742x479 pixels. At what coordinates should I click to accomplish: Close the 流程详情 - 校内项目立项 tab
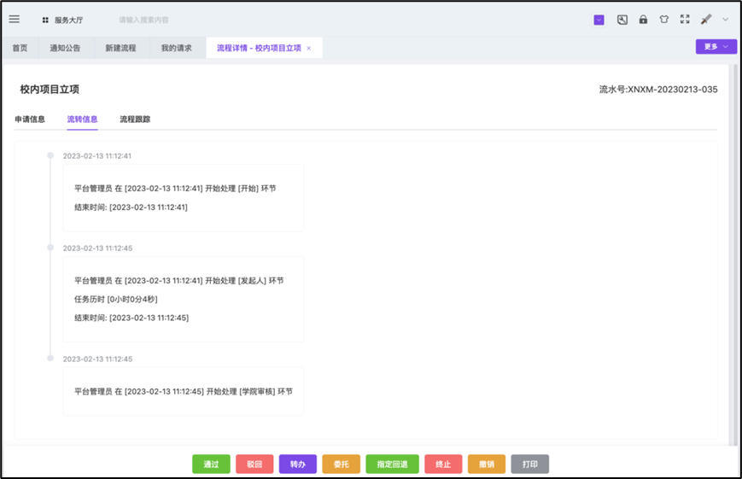click(309, 49)
